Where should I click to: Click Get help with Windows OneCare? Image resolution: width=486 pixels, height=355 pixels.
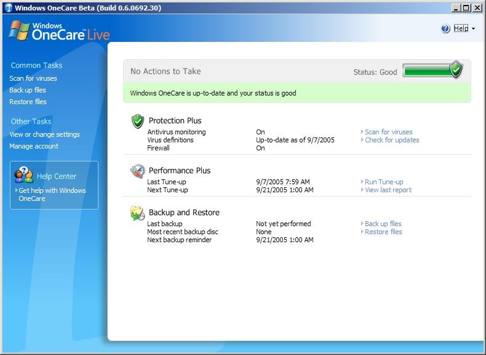pyautogui.click(x=52, y=194)
